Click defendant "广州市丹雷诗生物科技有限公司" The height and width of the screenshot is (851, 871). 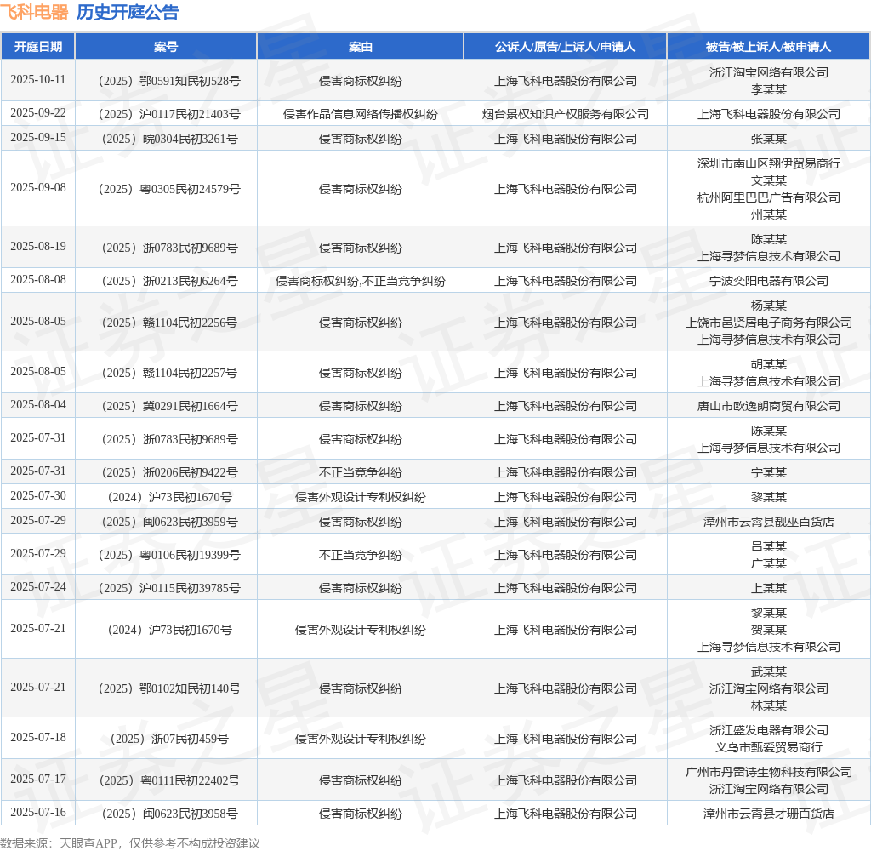coord(769,772)
